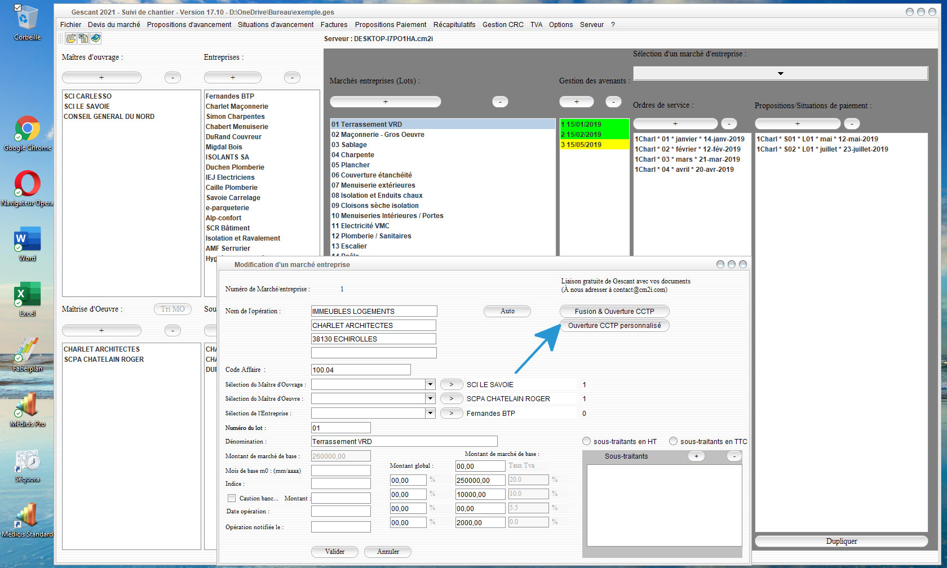Add a new Marché entreprise lot
The height and width of the screenshot is (568, 947).
coord(385,101)
